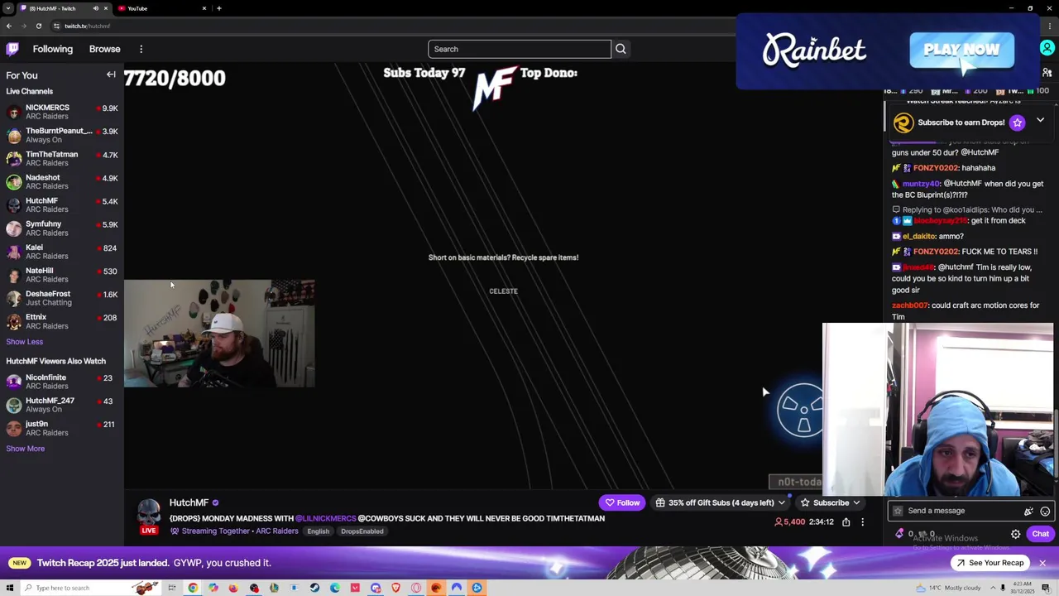1059x596 pixels.
Task: Follow the HutchMF channel
Action: 622,502
